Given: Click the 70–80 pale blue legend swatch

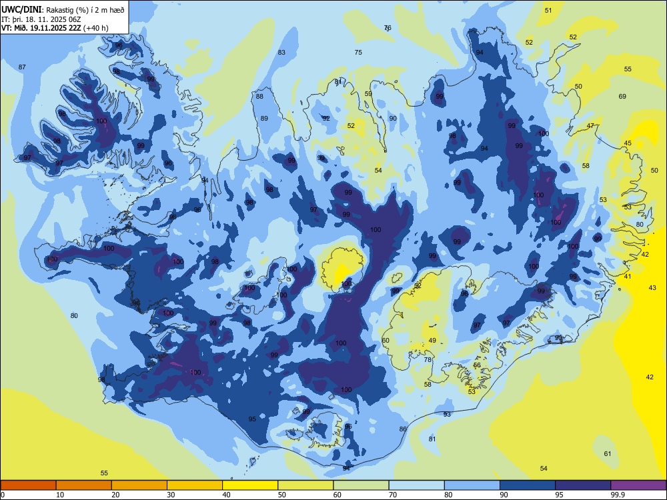Looking at the screenshot, I should click(416, 485).
